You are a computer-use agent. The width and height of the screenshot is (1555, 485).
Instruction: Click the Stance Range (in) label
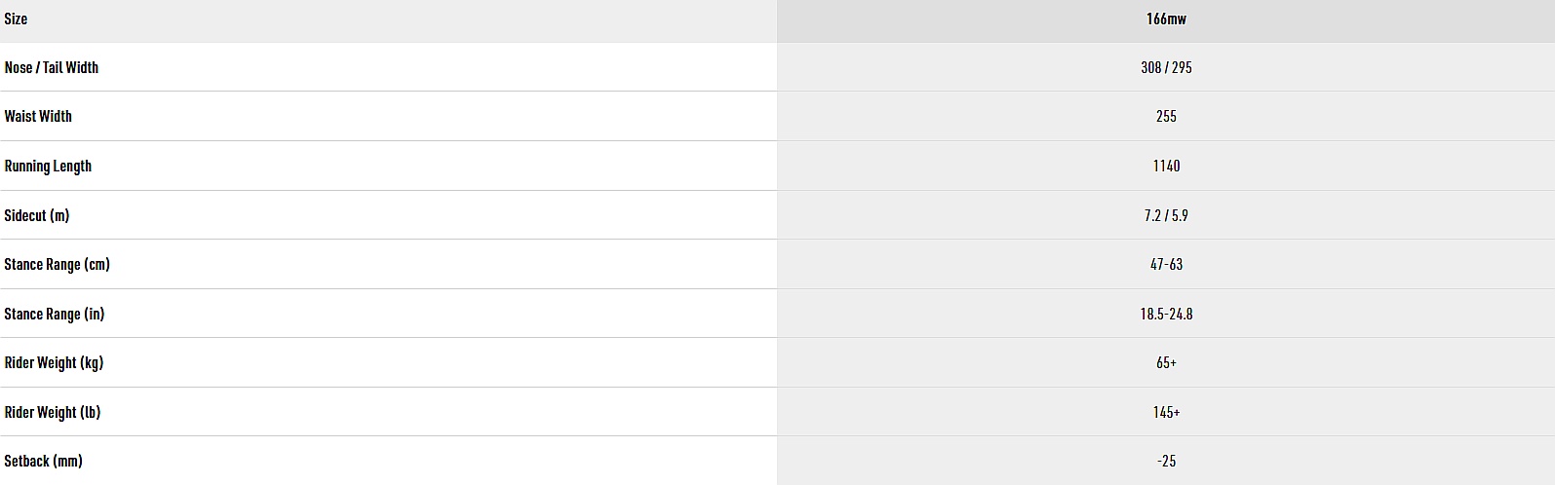click(x=54, y=314)
